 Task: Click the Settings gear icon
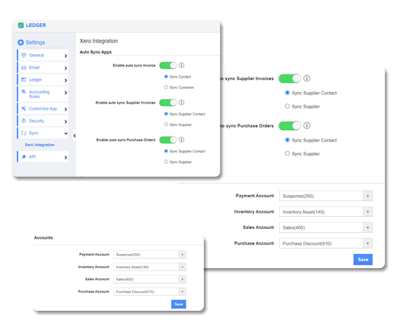point(20,42)
